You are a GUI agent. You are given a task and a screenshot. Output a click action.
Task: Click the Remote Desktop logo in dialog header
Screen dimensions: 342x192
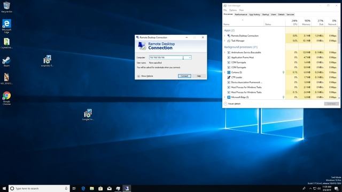click(x=142, y=46)
